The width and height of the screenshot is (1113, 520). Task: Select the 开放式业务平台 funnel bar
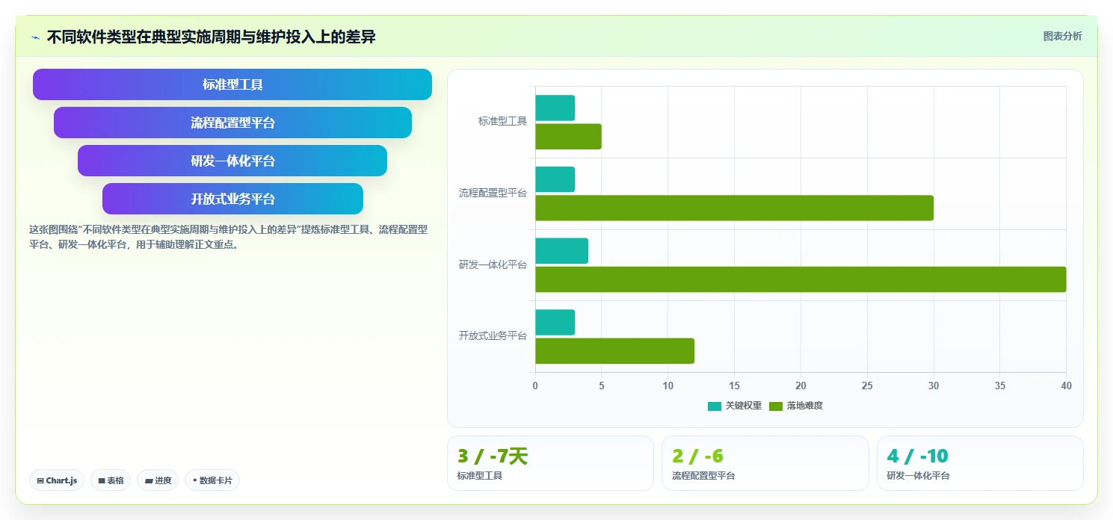click(232, 199)
